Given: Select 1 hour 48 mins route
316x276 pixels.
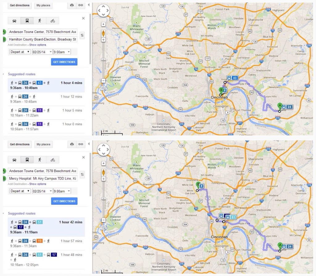Looking at the screenshot, I should tap(46, 260).
